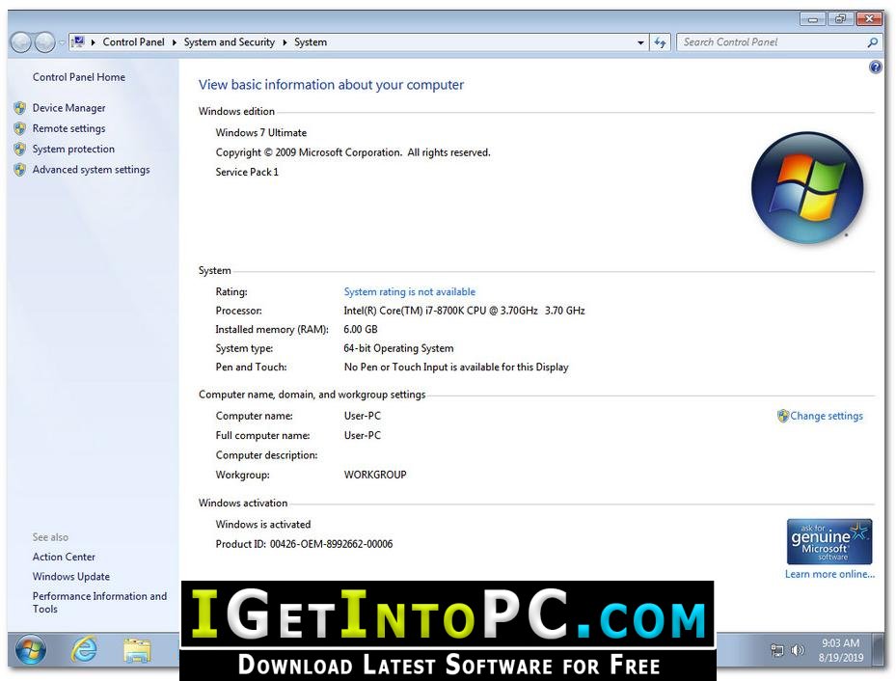Screen dimensions: 896x681
Task: Click the Intel Core i7-8700K processor value
Action: click(464, 311)
